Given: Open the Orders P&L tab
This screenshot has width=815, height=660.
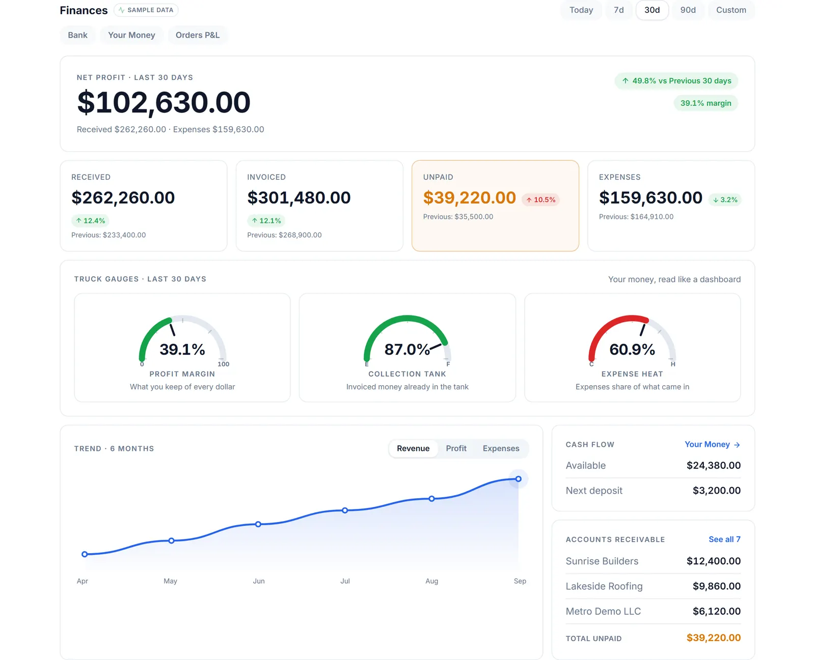Looking at the screenshot, I should tap(198, 35).
